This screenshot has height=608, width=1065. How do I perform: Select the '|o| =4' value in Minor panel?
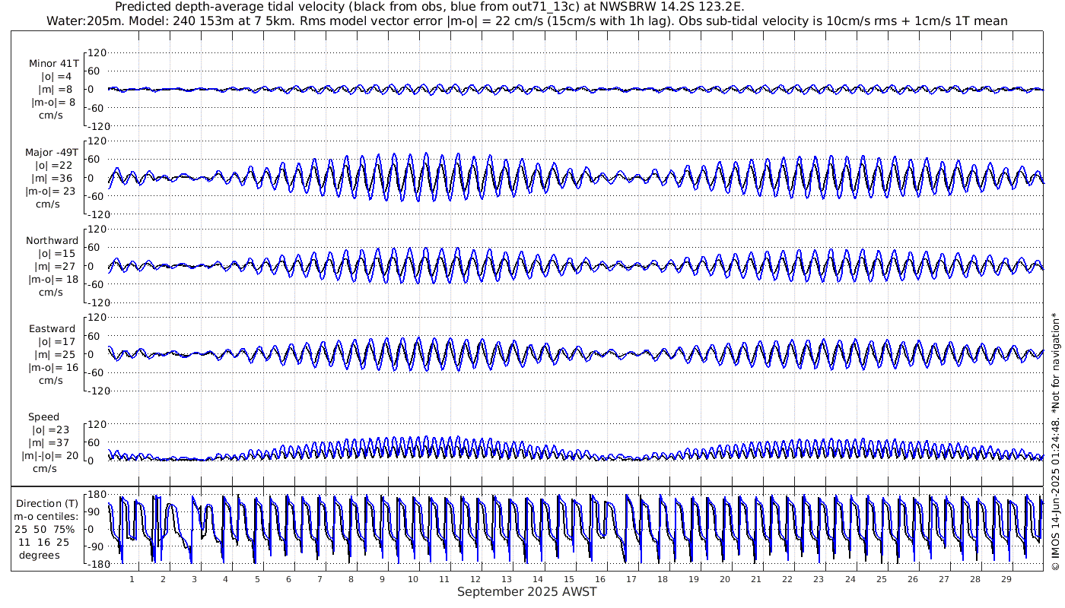[56, 76]
